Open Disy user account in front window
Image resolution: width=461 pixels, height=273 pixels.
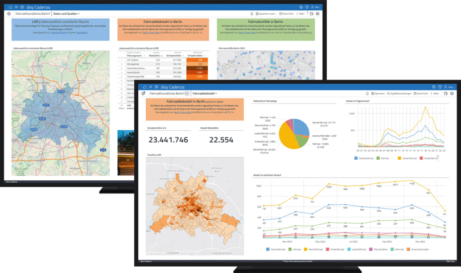[448, 87]
